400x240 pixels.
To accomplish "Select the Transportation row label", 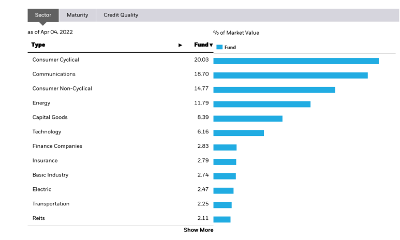I will pos(51,204).
